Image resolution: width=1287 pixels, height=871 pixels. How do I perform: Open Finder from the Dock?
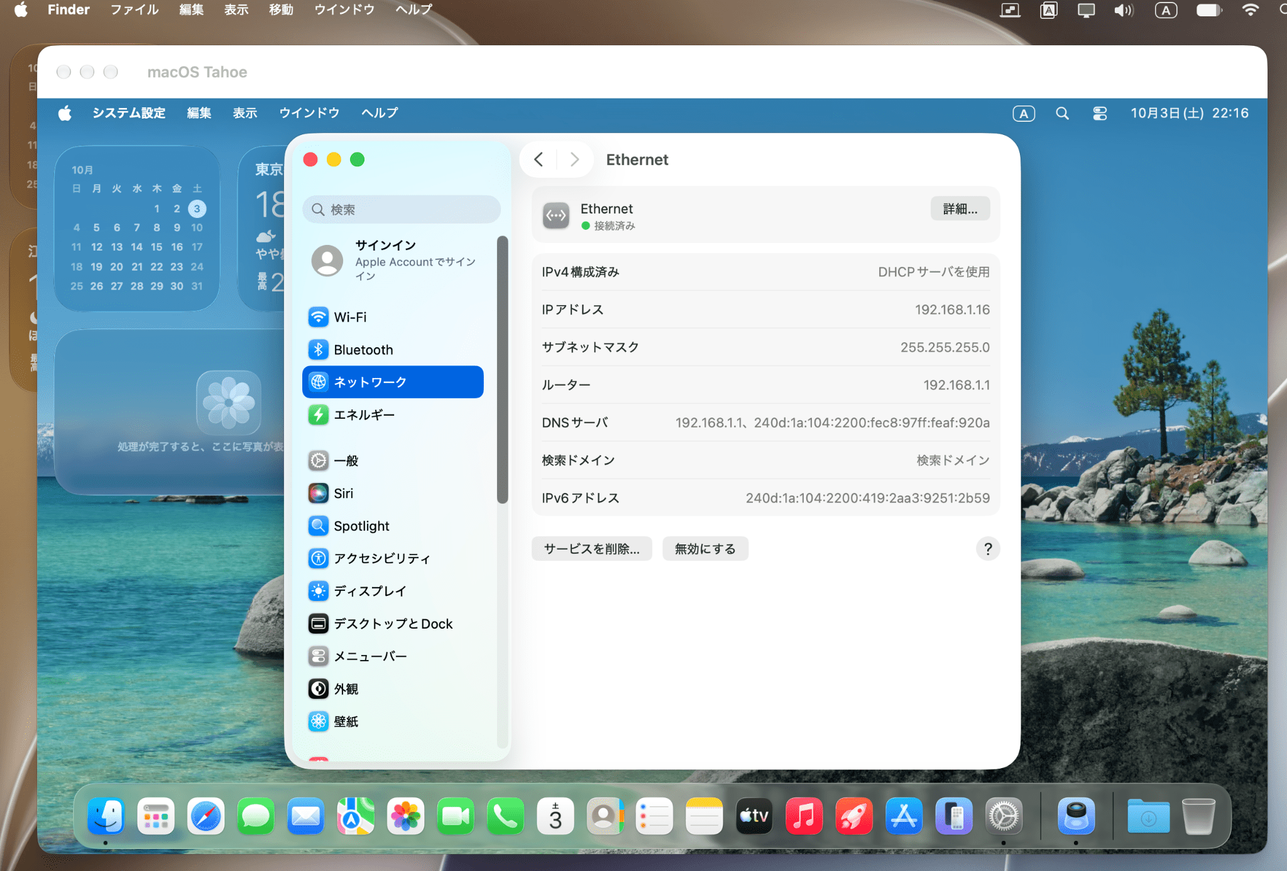tap(106, 816)
